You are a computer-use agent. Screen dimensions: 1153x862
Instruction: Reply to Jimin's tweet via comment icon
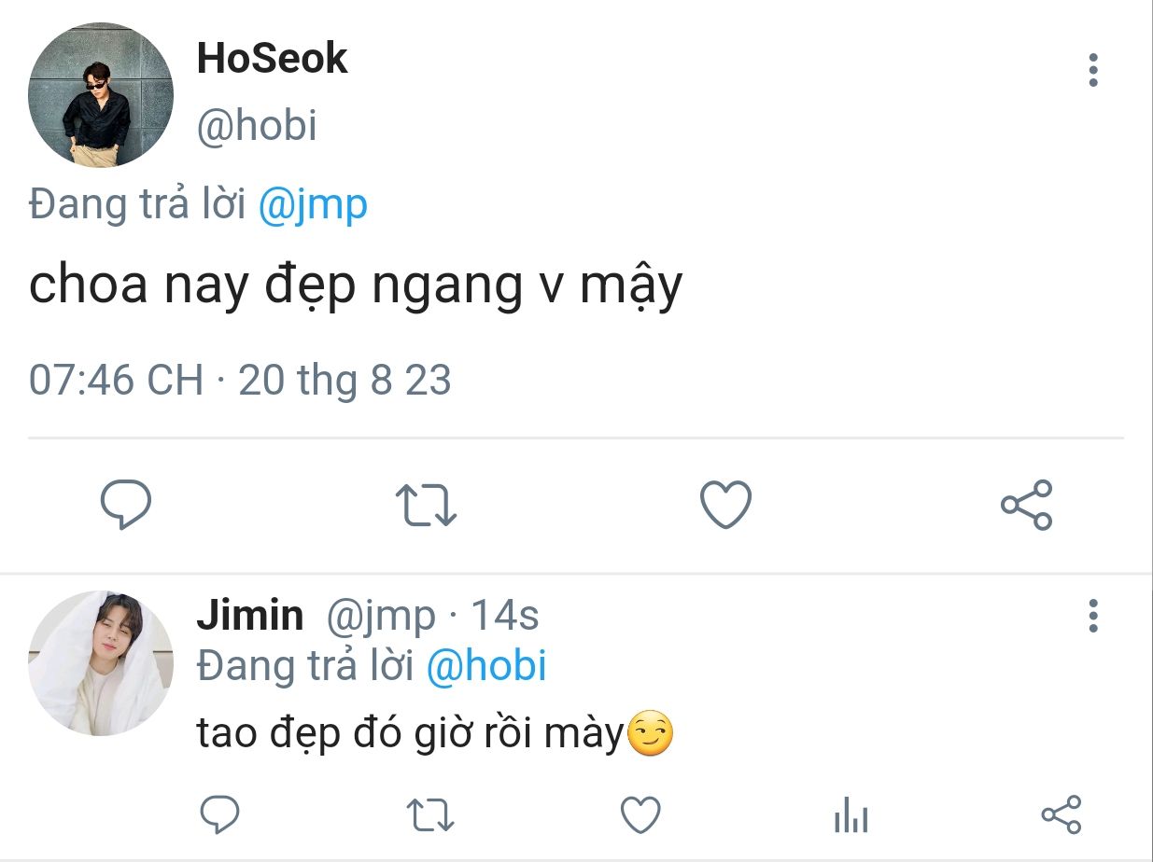[220, 814]
